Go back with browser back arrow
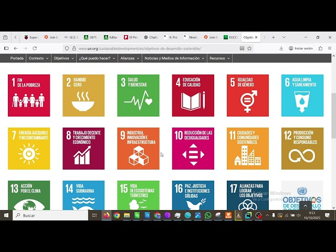 coord(16,48)
